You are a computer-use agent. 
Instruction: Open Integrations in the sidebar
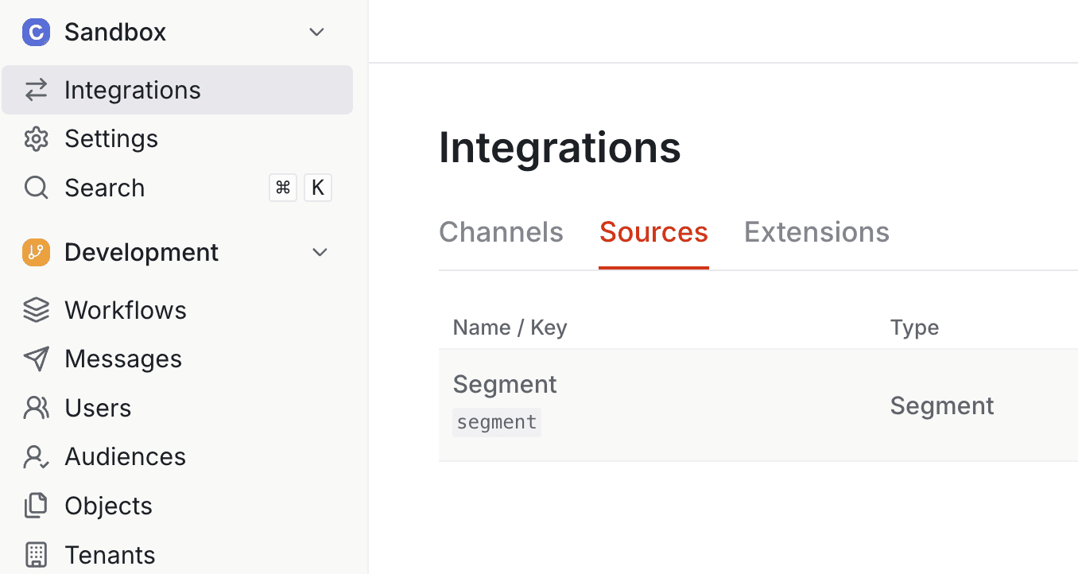177,90
